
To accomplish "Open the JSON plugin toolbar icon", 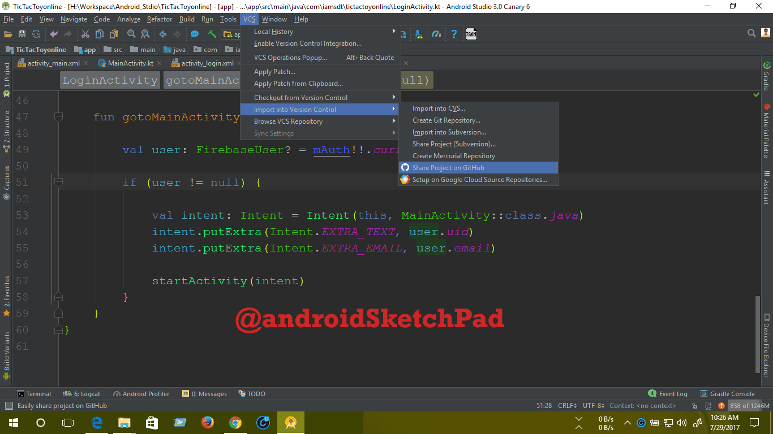I will pyautogui.click(x=471, y=34).
